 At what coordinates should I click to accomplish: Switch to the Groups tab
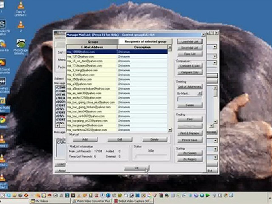pyautogui.click(x=93, y=42)
